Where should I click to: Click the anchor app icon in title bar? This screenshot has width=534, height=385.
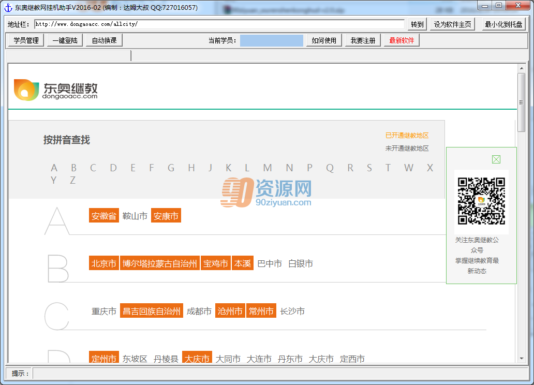(8, 7)
